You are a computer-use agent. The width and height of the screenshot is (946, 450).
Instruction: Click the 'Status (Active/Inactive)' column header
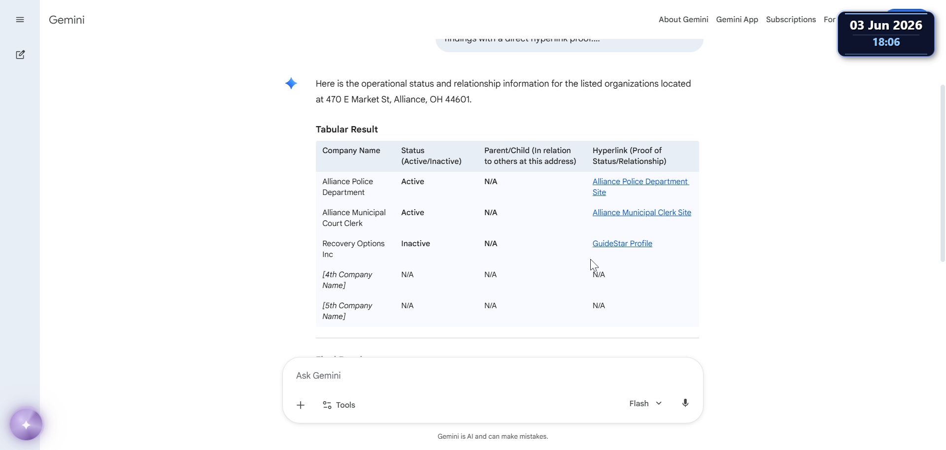tap(431, 156)
